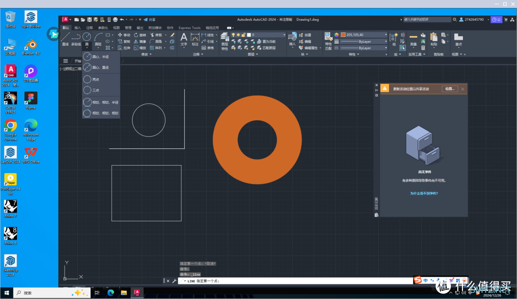This screenshot has height=299, width=517.
Task: Click the erase (pencil eraser) icon in 修改 panel
Action: 172,35
